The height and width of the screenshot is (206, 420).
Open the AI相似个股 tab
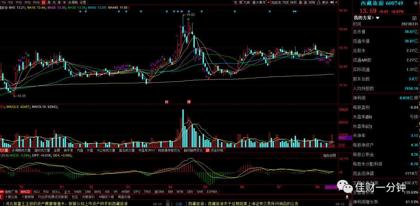click(106, 197)
